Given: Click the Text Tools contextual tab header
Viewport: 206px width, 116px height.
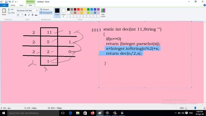Looking at the screenshot, I should pyautogui.click(x=30, y=2).
